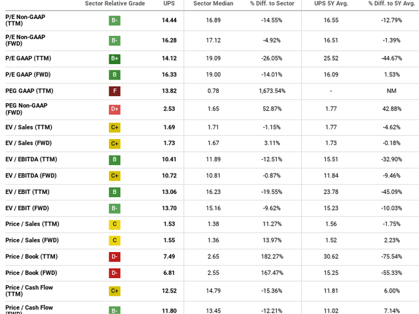The height and width of the screenshot is (314, 419).
Task: Click the Sector Relative Grade column header
Action: tap(114, 4)
